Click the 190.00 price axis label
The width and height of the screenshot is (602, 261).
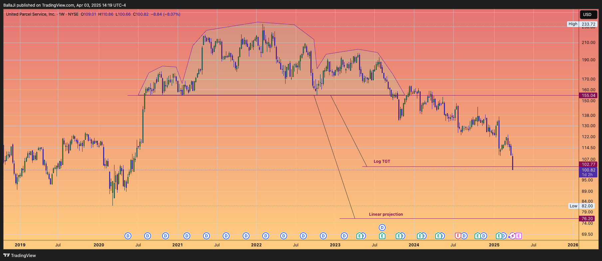pyautogui.click(x=588, y=60)
